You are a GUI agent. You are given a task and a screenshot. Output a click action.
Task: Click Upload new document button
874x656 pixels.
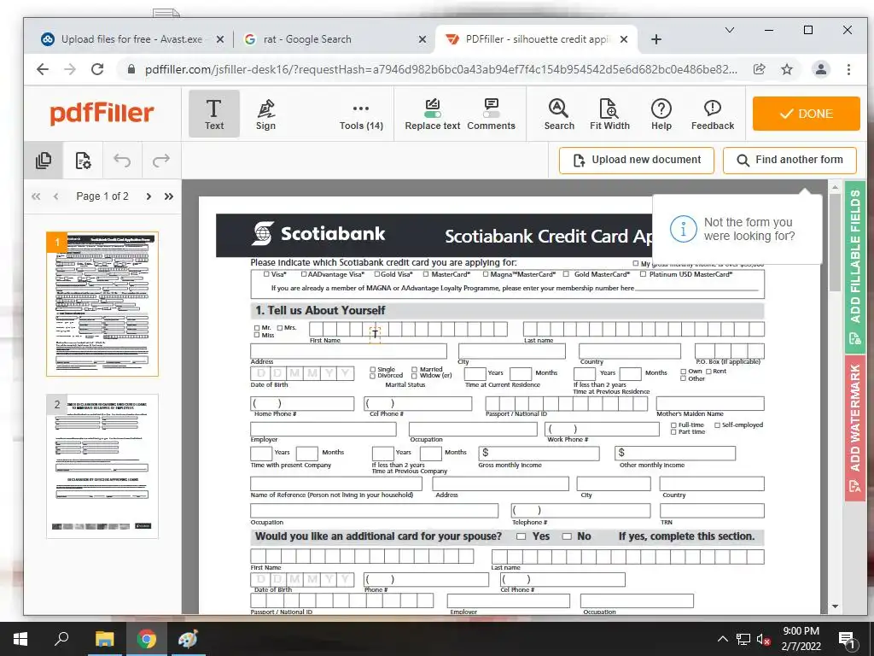637,160
